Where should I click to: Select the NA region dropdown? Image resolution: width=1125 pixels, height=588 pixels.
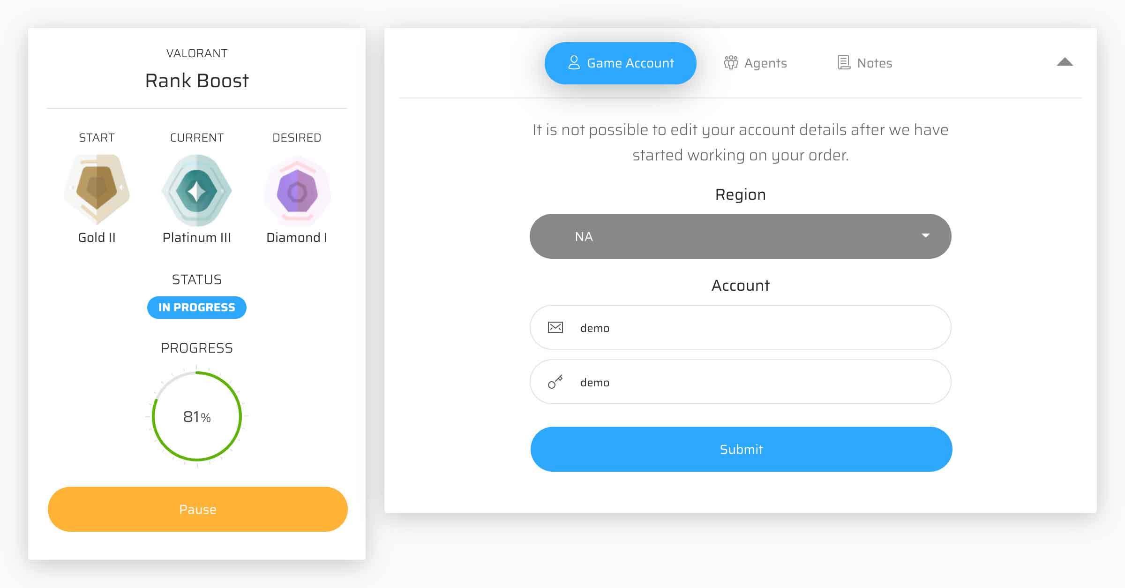tap(742, 236)
